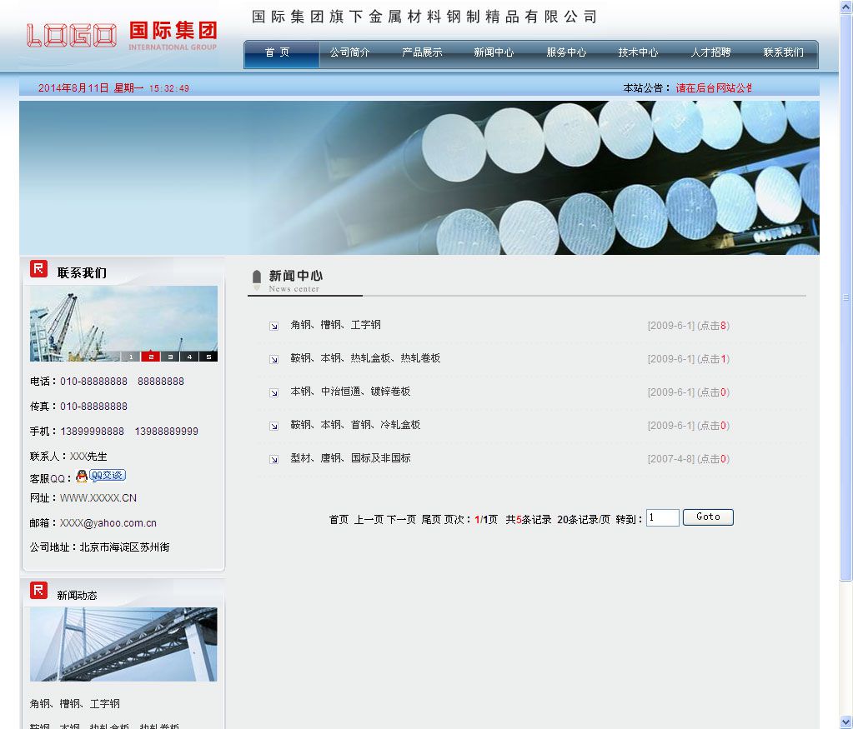The height and width of the screenshot is (729, 853).
Task: Open the 公司简介 menu item
Action: pyautogui.click(x=349, y=52)
